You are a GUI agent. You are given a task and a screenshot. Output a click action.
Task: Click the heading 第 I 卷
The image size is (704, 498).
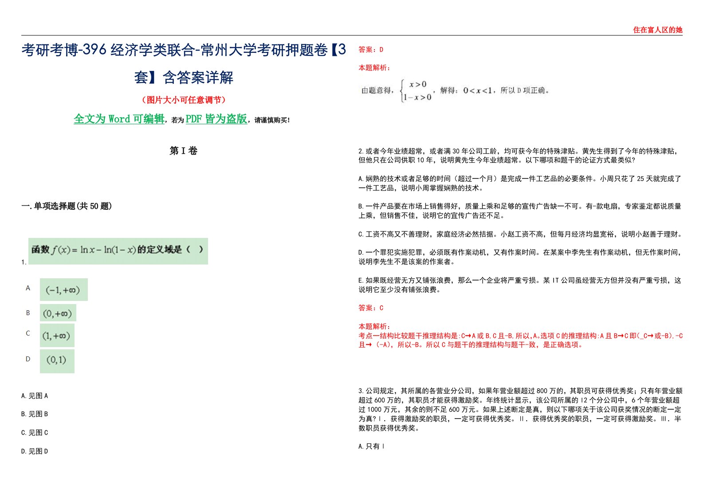[x=183, y=151]
